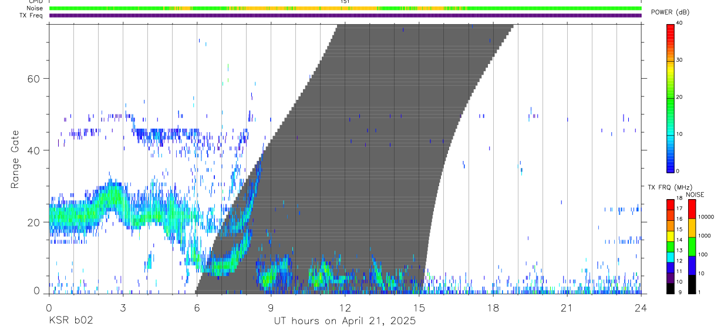
Task: Click the '9' hour tick on the time axis
Action: pos(271,307)
